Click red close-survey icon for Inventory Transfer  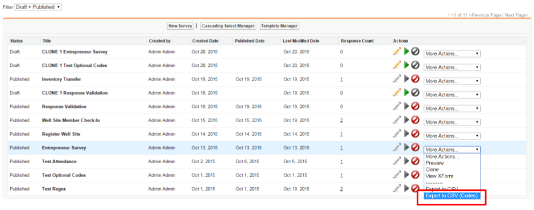coord(415,79)
